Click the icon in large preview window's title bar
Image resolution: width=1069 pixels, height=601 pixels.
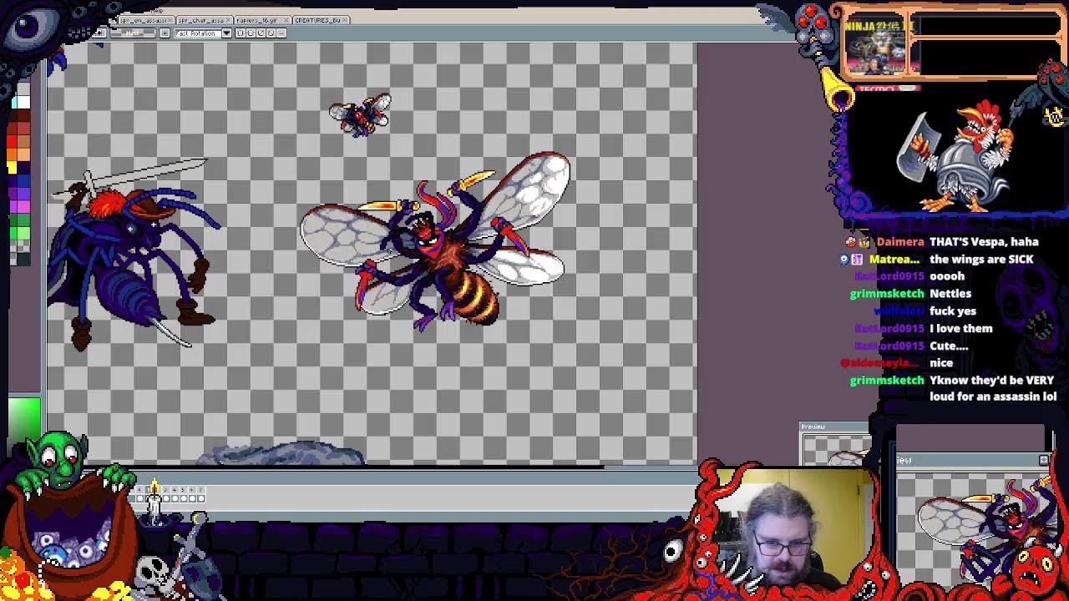[x=1044, y=460]
